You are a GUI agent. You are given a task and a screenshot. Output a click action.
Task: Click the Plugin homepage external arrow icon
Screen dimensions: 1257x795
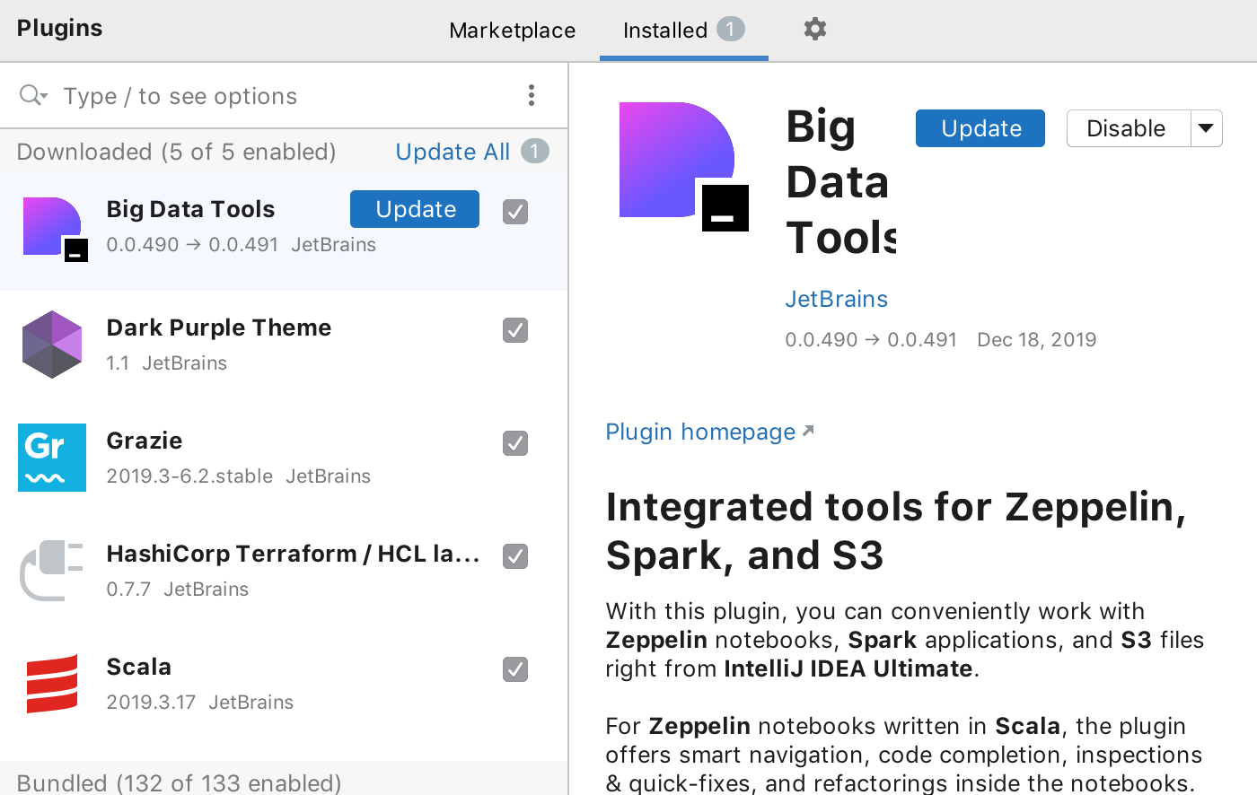click(x=808, y=431)
